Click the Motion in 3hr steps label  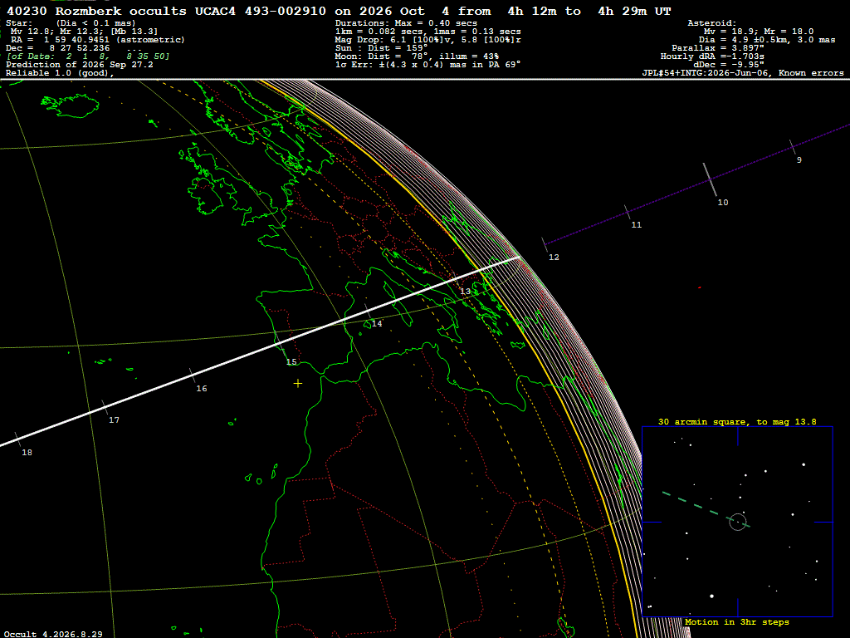tap(737, 622)
